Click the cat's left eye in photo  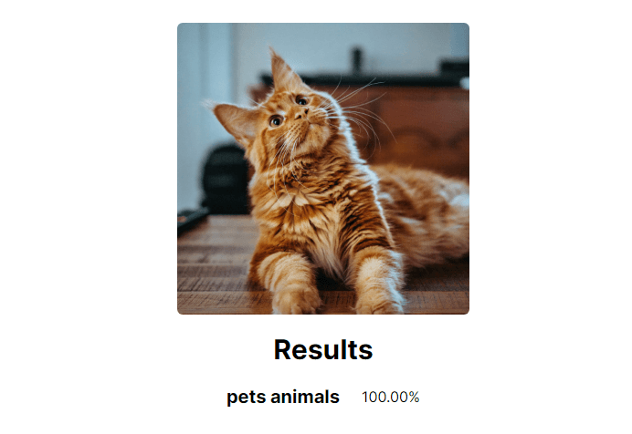tap(276, 119)
